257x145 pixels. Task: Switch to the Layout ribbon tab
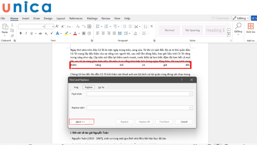(x=61, y=18)
